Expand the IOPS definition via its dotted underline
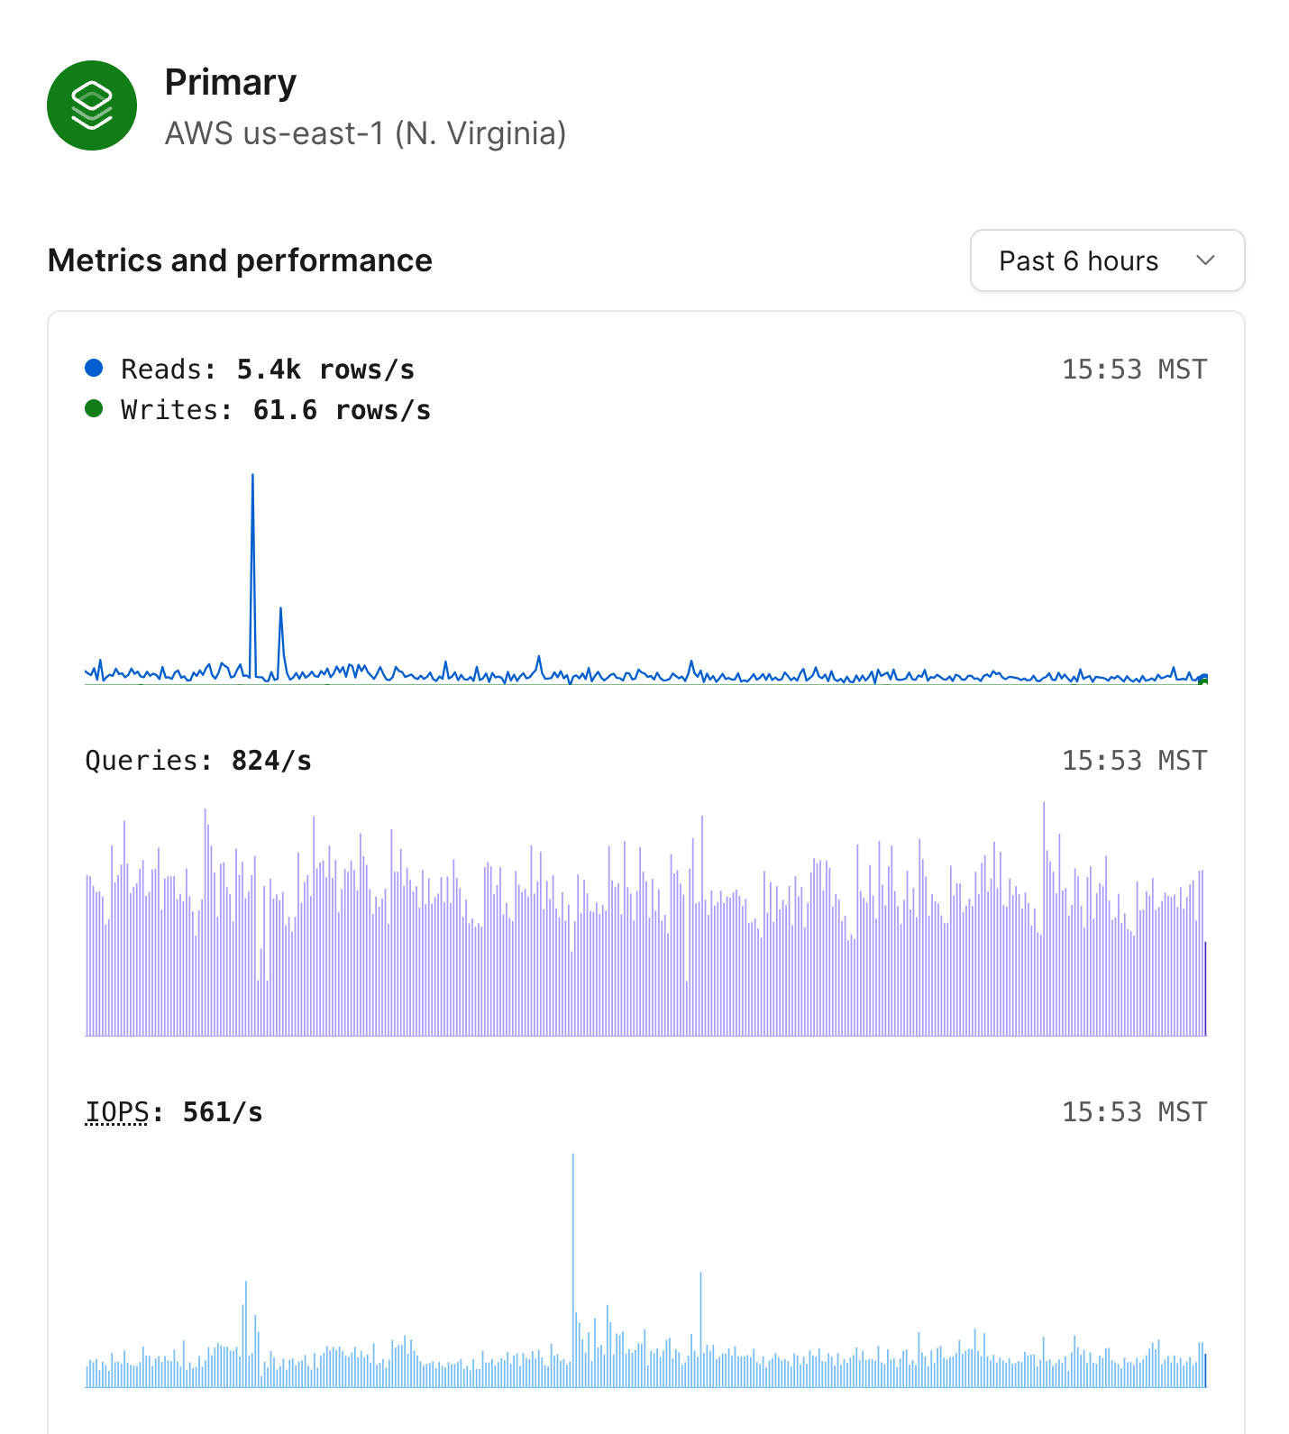 coord(116,1111)
